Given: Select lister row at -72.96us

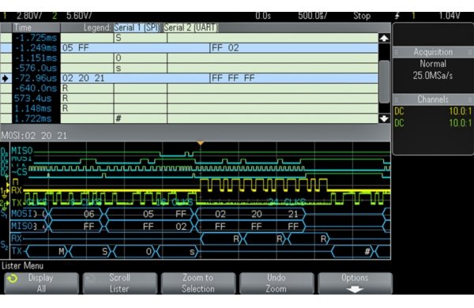Looking at the screenshot, I should 190,78.
